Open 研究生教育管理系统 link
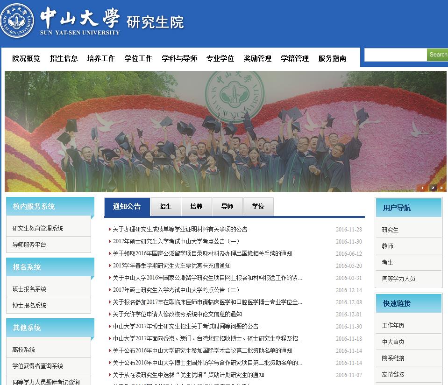 pyautogui.click(x=37, y=228)
